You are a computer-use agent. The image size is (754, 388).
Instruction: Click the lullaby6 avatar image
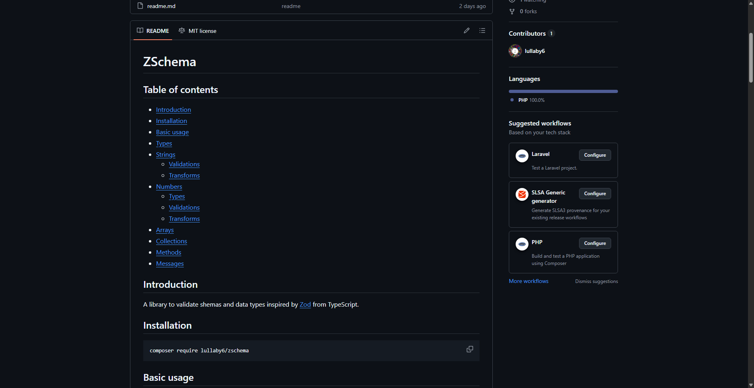click(x=515, y=51)
